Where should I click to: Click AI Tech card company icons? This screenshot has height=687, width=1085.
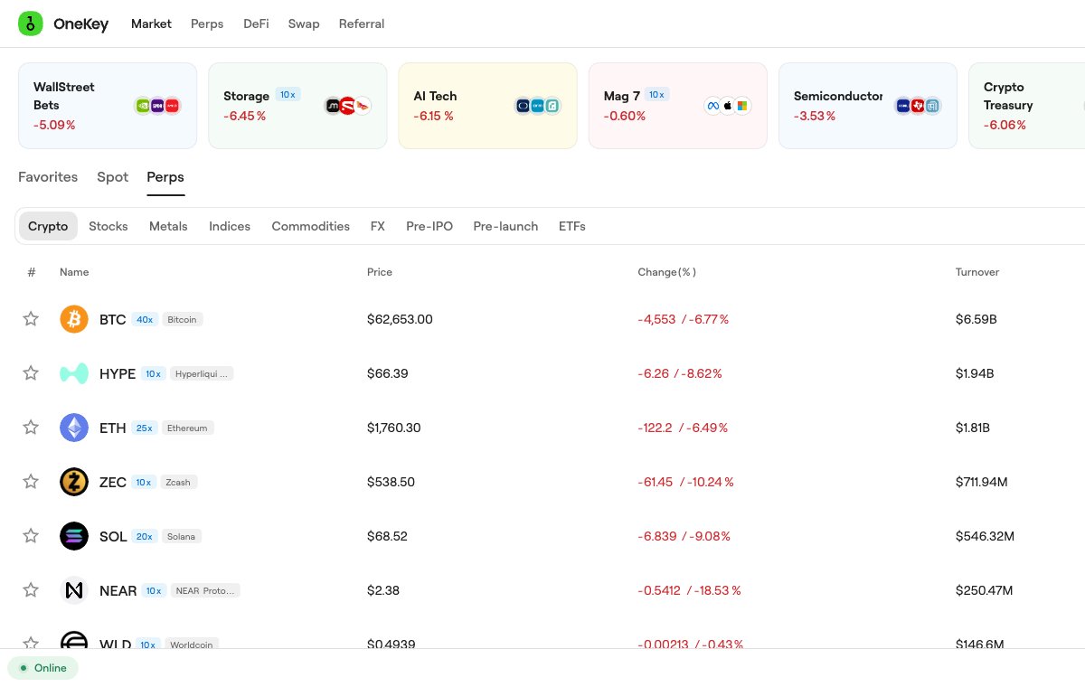[x=538, y=106]
